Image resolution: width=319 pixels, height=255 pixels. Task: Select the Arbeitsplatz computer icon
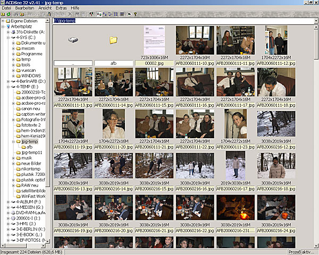click(x=7, y=26)
